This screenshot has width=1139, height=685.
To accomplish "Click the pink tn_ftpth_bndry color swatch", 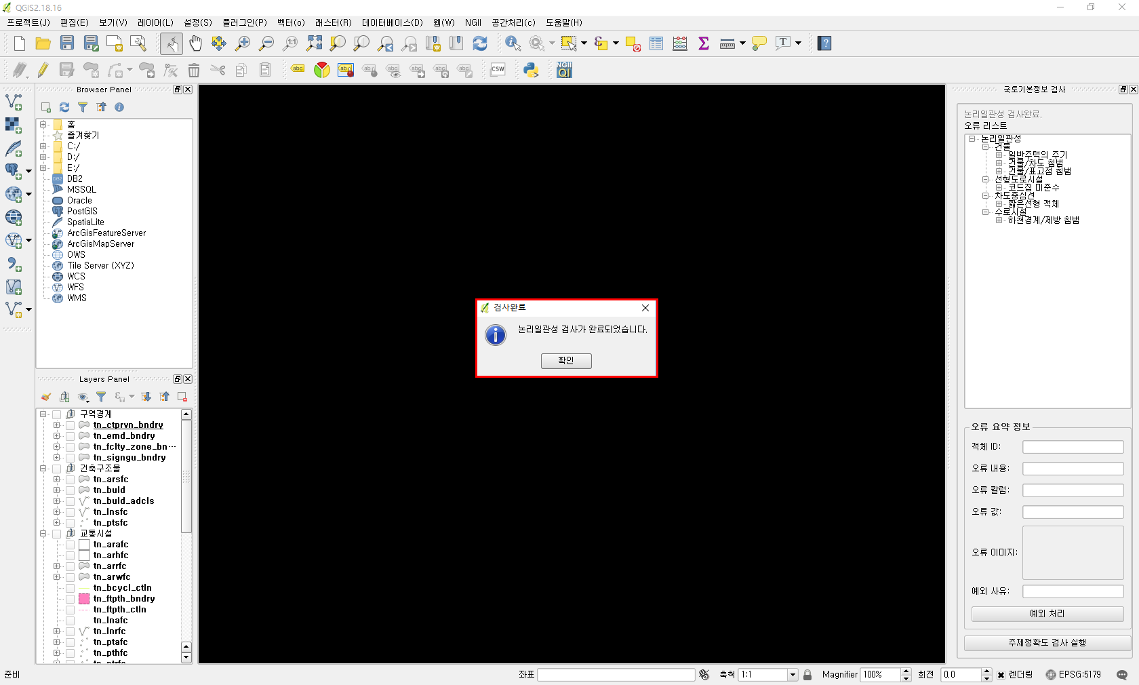I will click(84, 599).
